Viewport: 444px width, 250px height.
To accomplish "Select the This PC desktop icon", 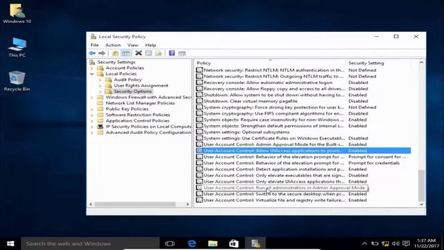I will pos(17,47).
